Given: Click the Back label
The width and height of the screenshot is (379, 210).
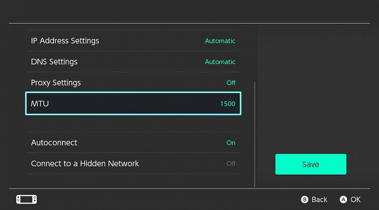Looking at the screenshot, I should pyautogui.click(x=319, y=200).
